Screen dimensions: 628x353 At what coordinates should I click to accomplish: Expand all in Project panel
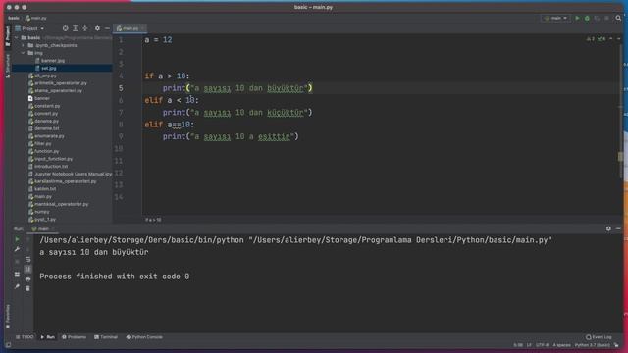point(75,28)
